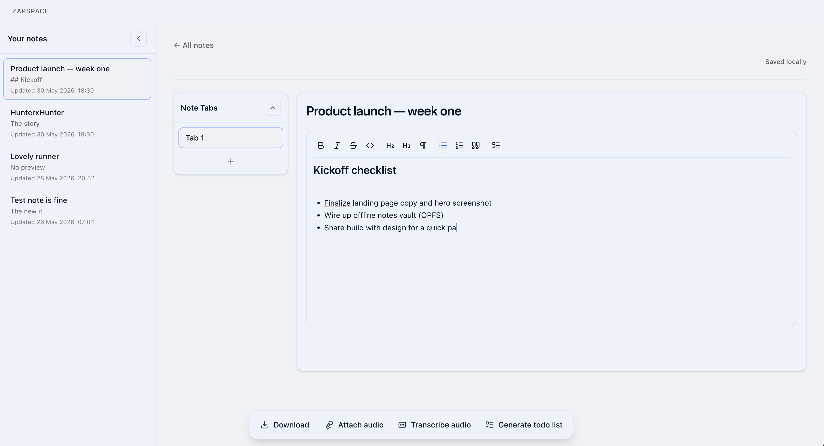Click 'Updated 26 May 2026, 07:04' timestamp
The image size is (824, 446).
point(52,222)
